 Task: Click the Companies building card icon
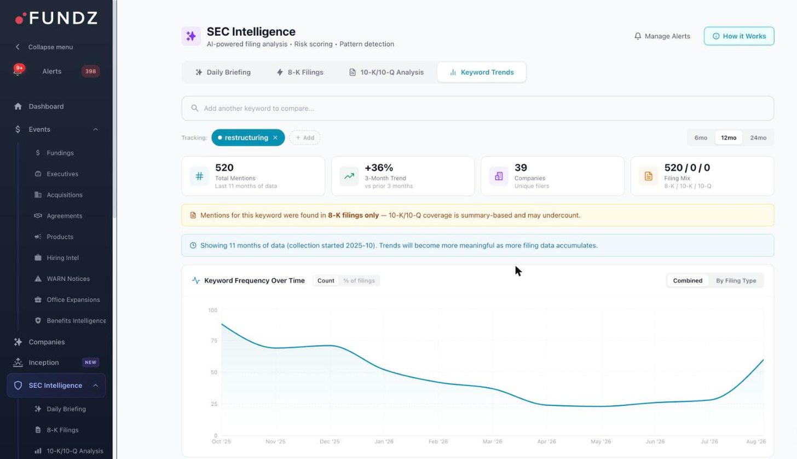click(x=499, y=176)
